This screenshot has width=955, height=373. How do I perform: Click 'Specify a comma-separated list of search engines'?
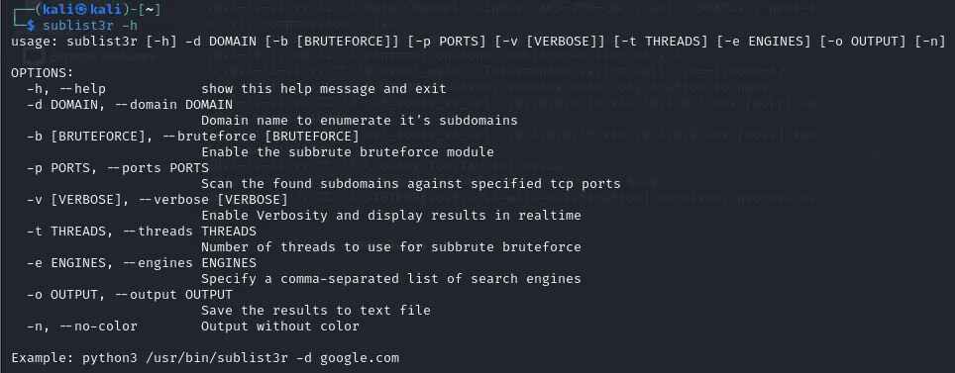tap(391, 279)
